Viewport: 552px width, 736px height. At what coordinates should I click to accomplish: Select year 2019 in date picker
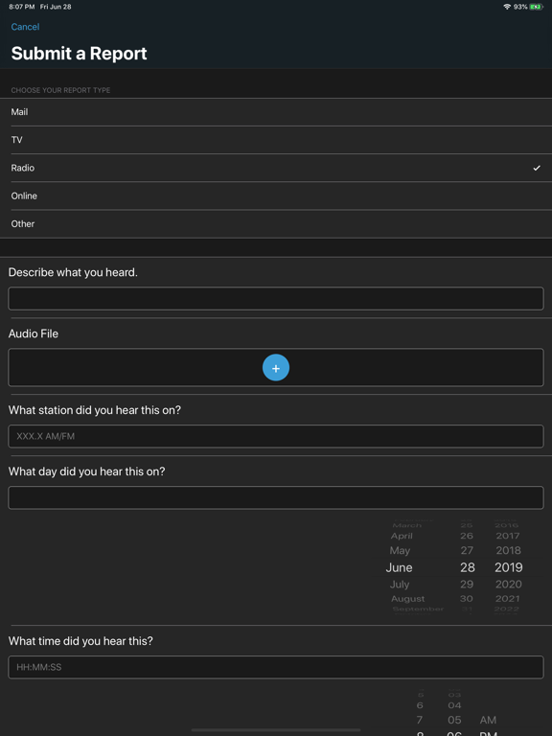click(x=508, y=567)
